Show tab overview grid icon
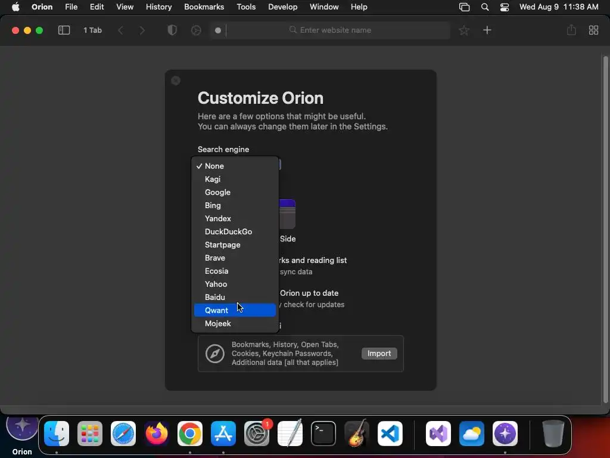 pyautogui.click(x=593, y=30)
